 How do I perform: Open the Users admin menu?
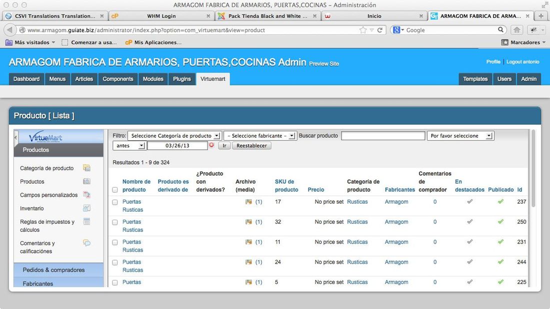[x=504, y=79]
